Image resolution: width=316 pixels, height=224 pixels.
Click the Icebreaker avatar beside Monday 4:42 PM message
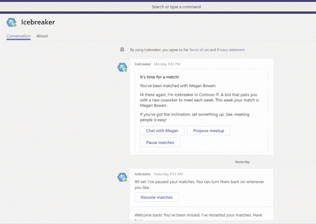click(123, 67)
